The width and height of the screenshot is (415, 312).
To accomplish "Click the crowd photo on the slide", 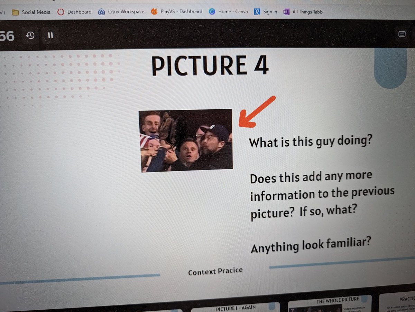I will coord(186,140).
